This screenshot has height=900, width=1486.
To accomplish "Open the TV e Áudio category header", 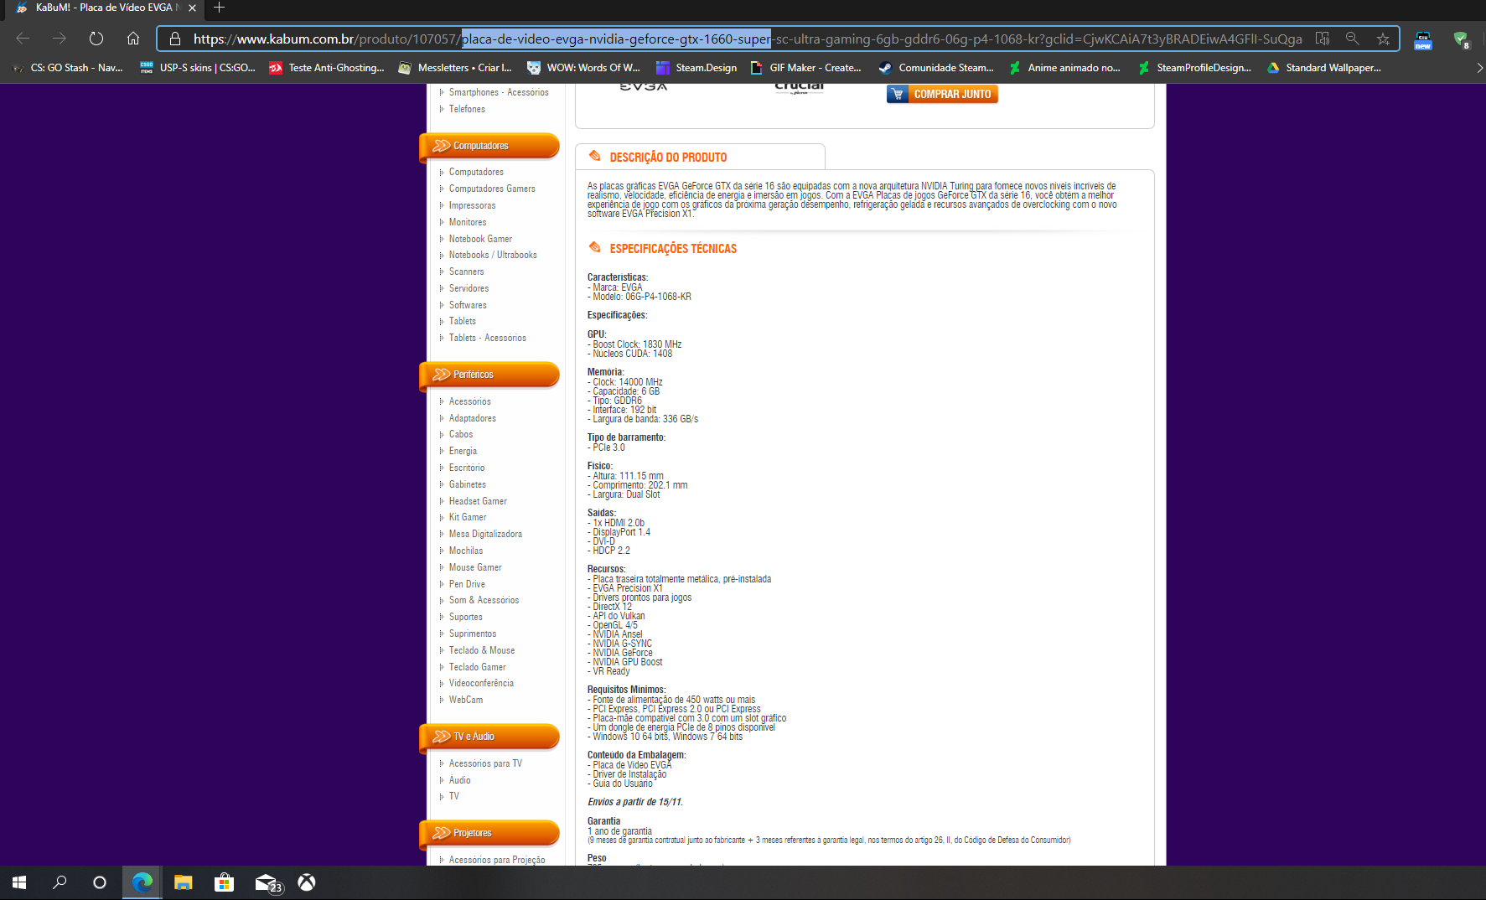I will point(490,737).
